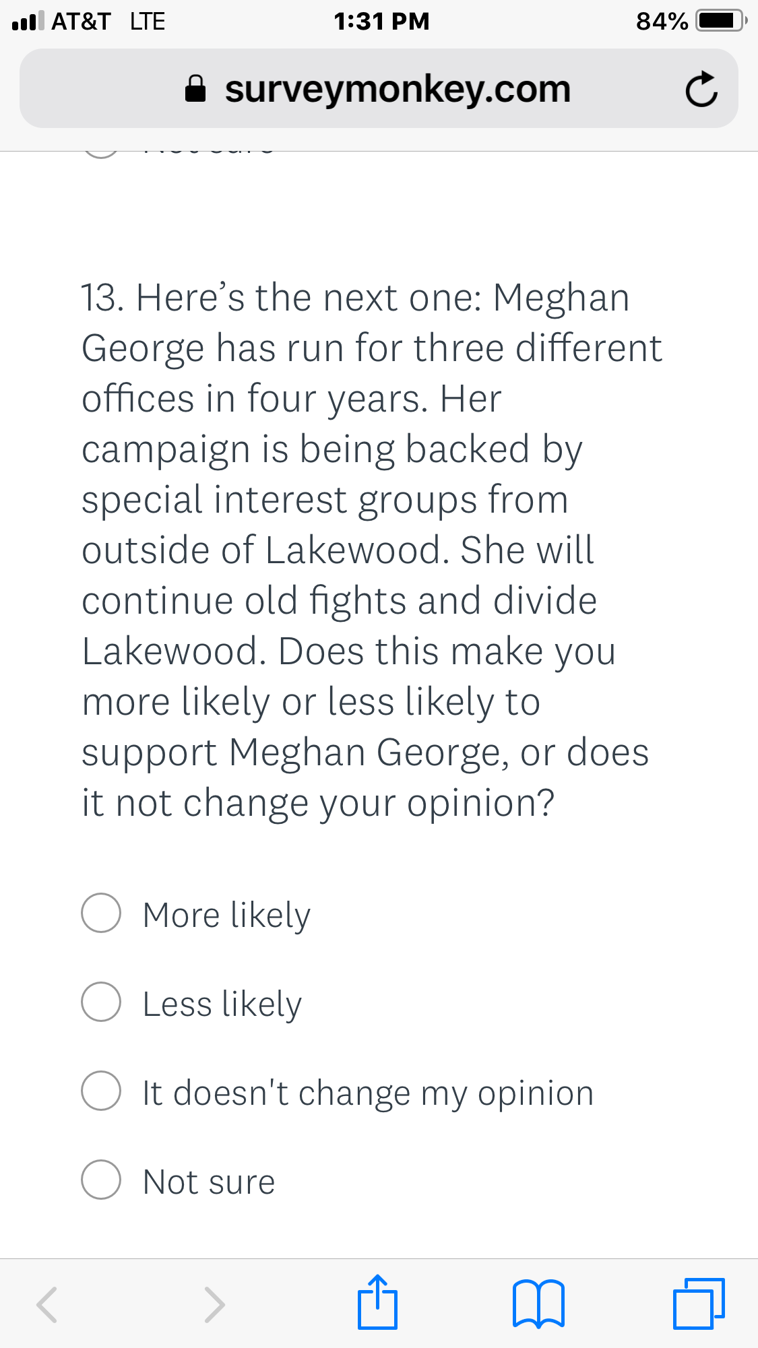Open the bookmarks book icon
Screen dimensions: 758x1348
tap(538, 1304)
